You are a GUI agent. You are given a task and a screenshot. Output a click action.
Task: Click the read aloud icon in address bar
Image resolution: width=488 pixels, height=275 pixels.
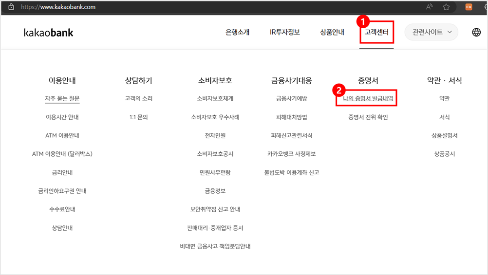430,7
